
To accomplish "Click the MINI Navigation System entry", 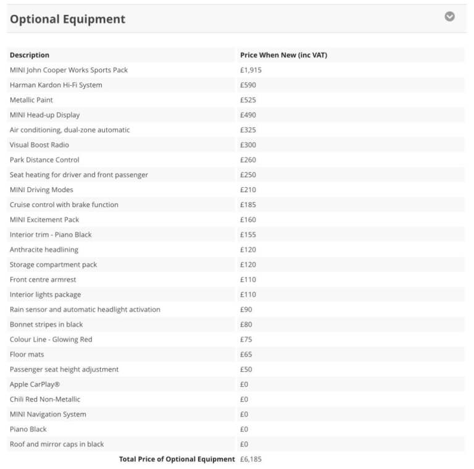I will (48, 414).
